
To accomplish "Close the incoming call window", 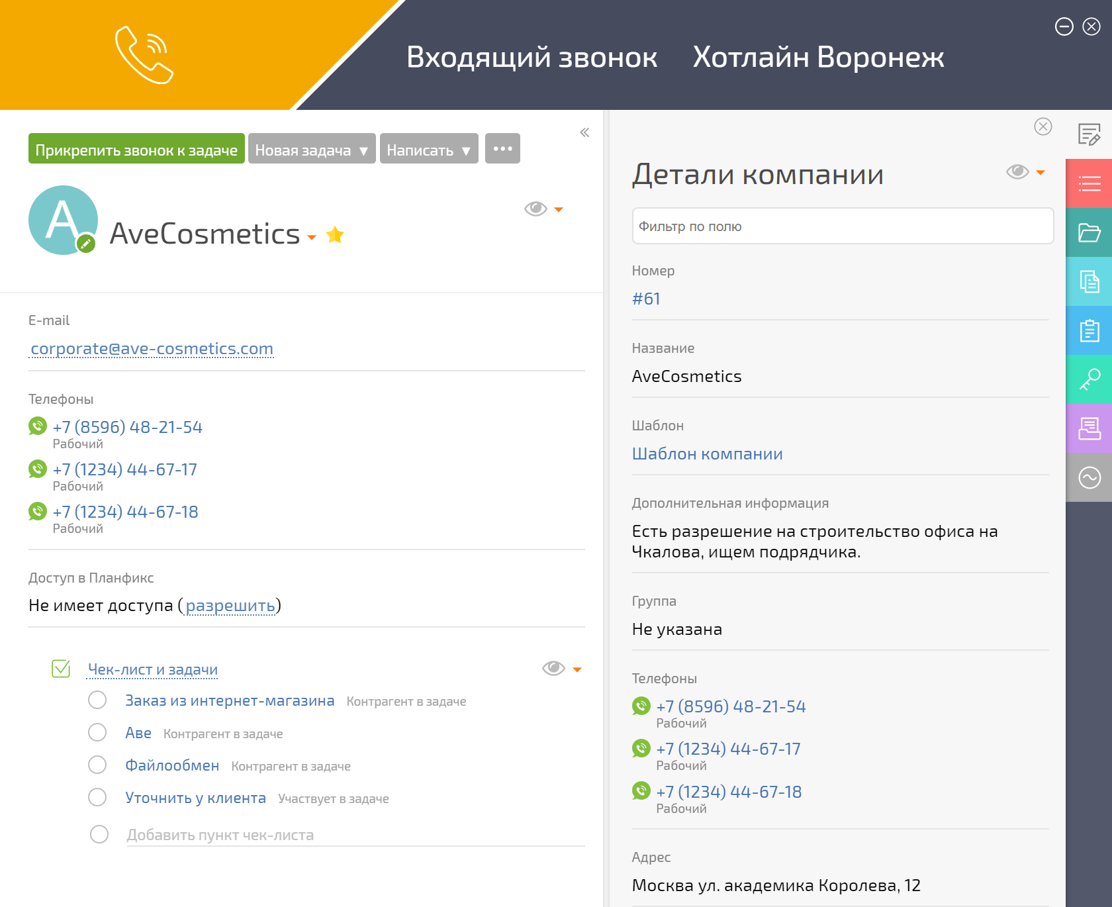I will [1091, 26].
